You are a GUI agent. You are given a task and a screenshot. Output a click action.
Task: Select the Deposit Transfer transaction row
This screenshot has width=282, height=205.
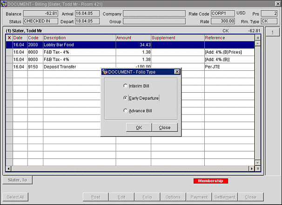(x=70, y=67)
